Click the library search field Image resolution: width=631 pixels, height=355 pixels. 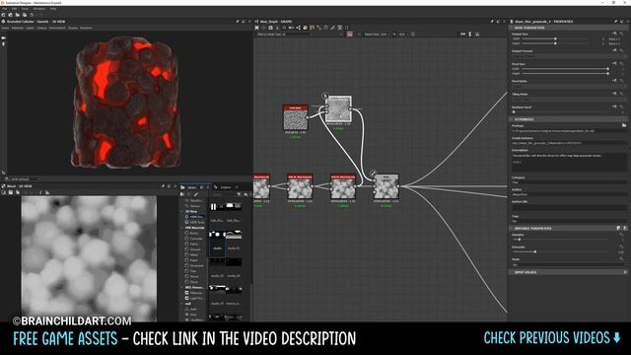(224, 194)
